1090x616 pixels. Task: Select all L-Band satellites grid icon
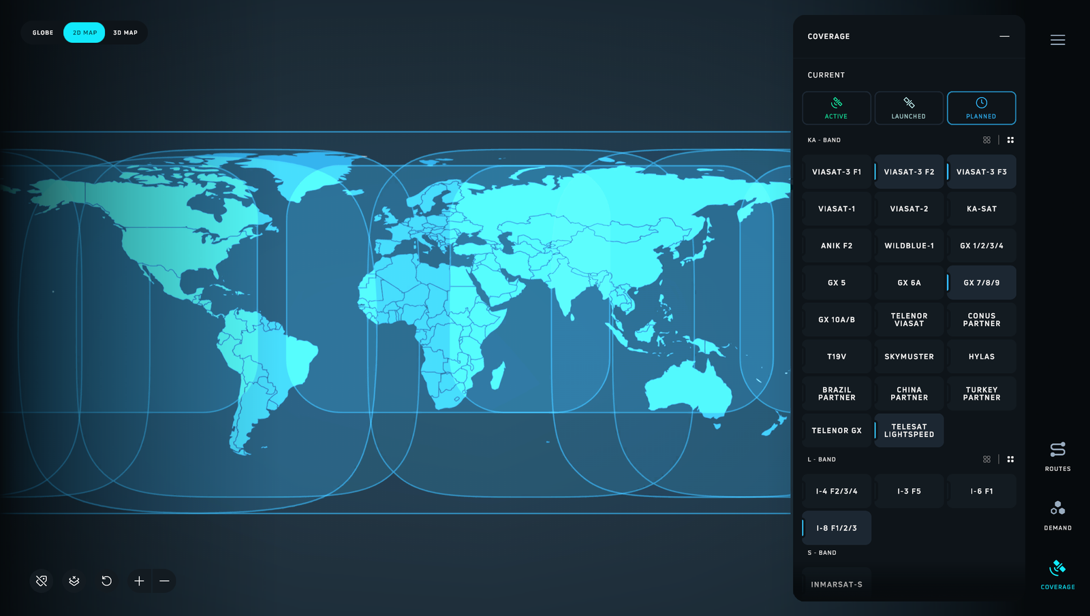pos(1010,459)
